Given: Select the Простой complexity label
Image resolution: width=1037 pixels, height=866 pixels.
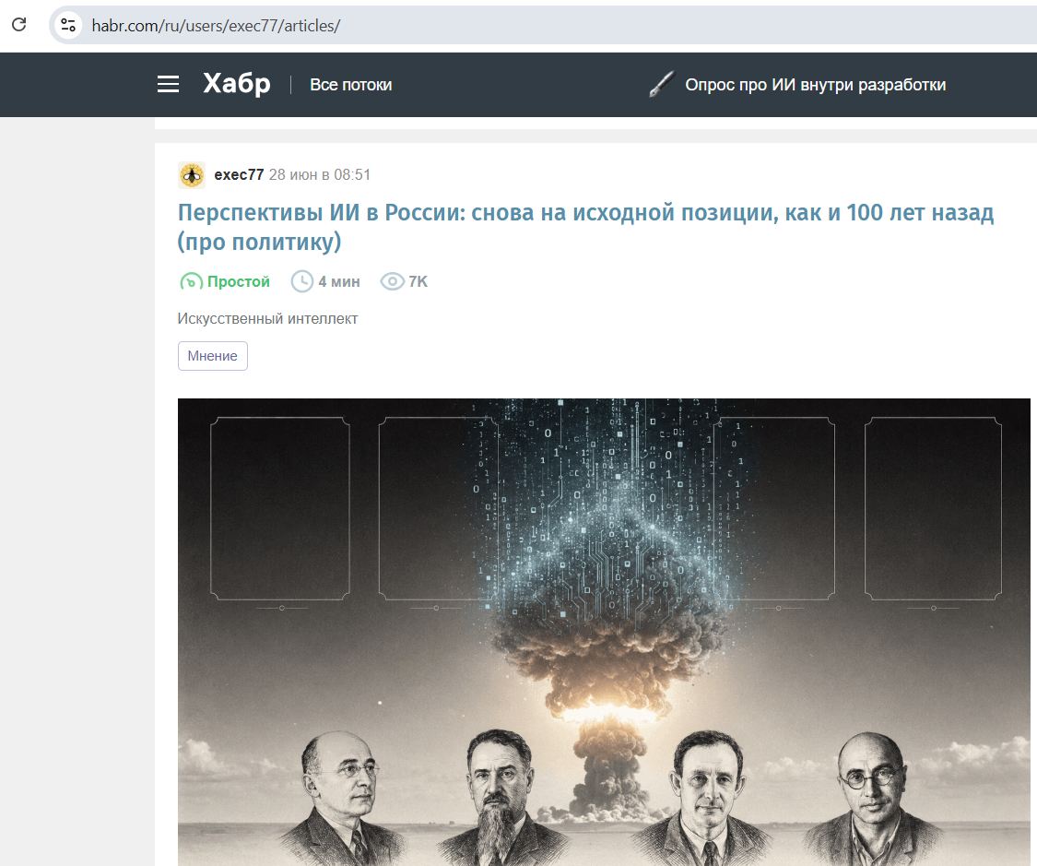Looking at the screenshot, I should click(x=239, y=281).
